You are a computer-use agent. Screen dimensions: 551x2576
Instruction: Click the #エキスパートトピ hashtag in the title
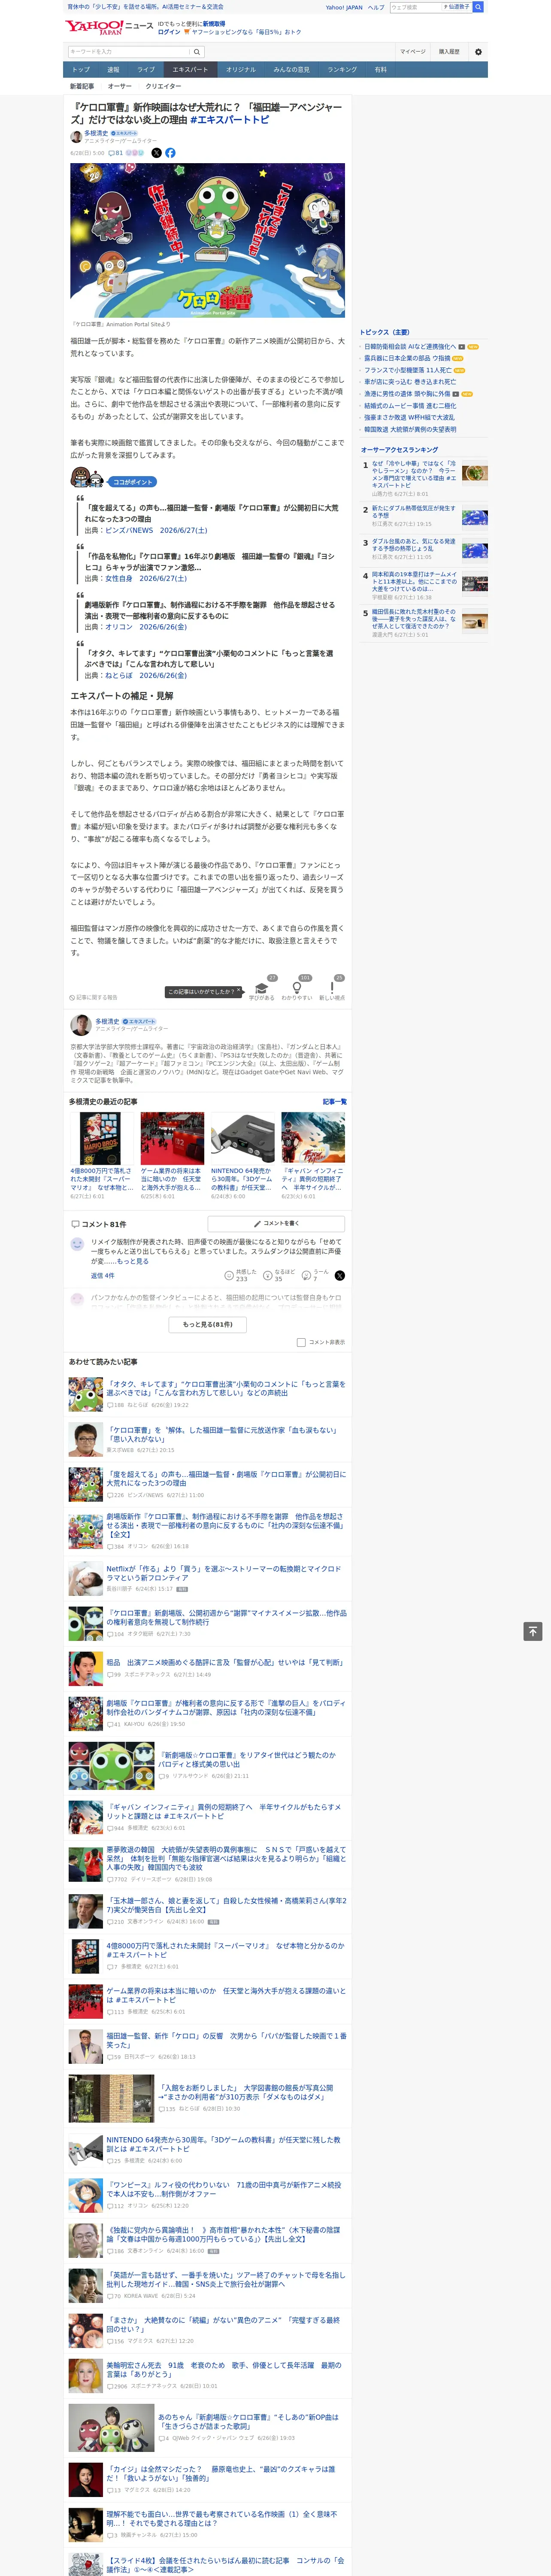pos(229,120)
